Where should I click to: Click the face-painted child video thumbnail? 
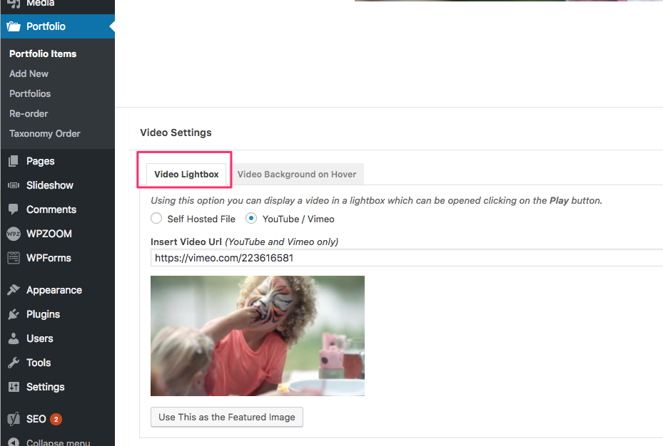pos(257,336)
